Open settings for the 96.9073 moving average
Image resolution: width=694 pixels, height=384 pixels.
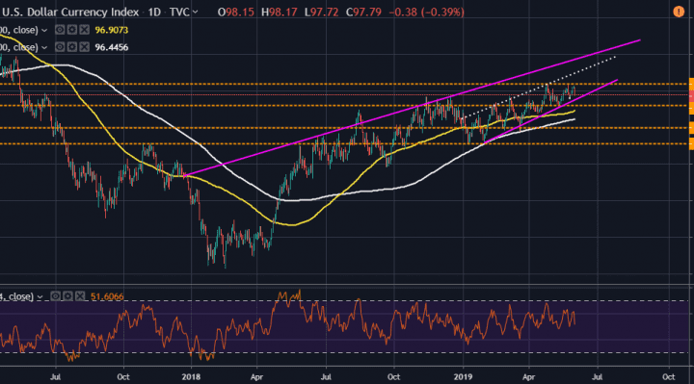coord(72,30)
